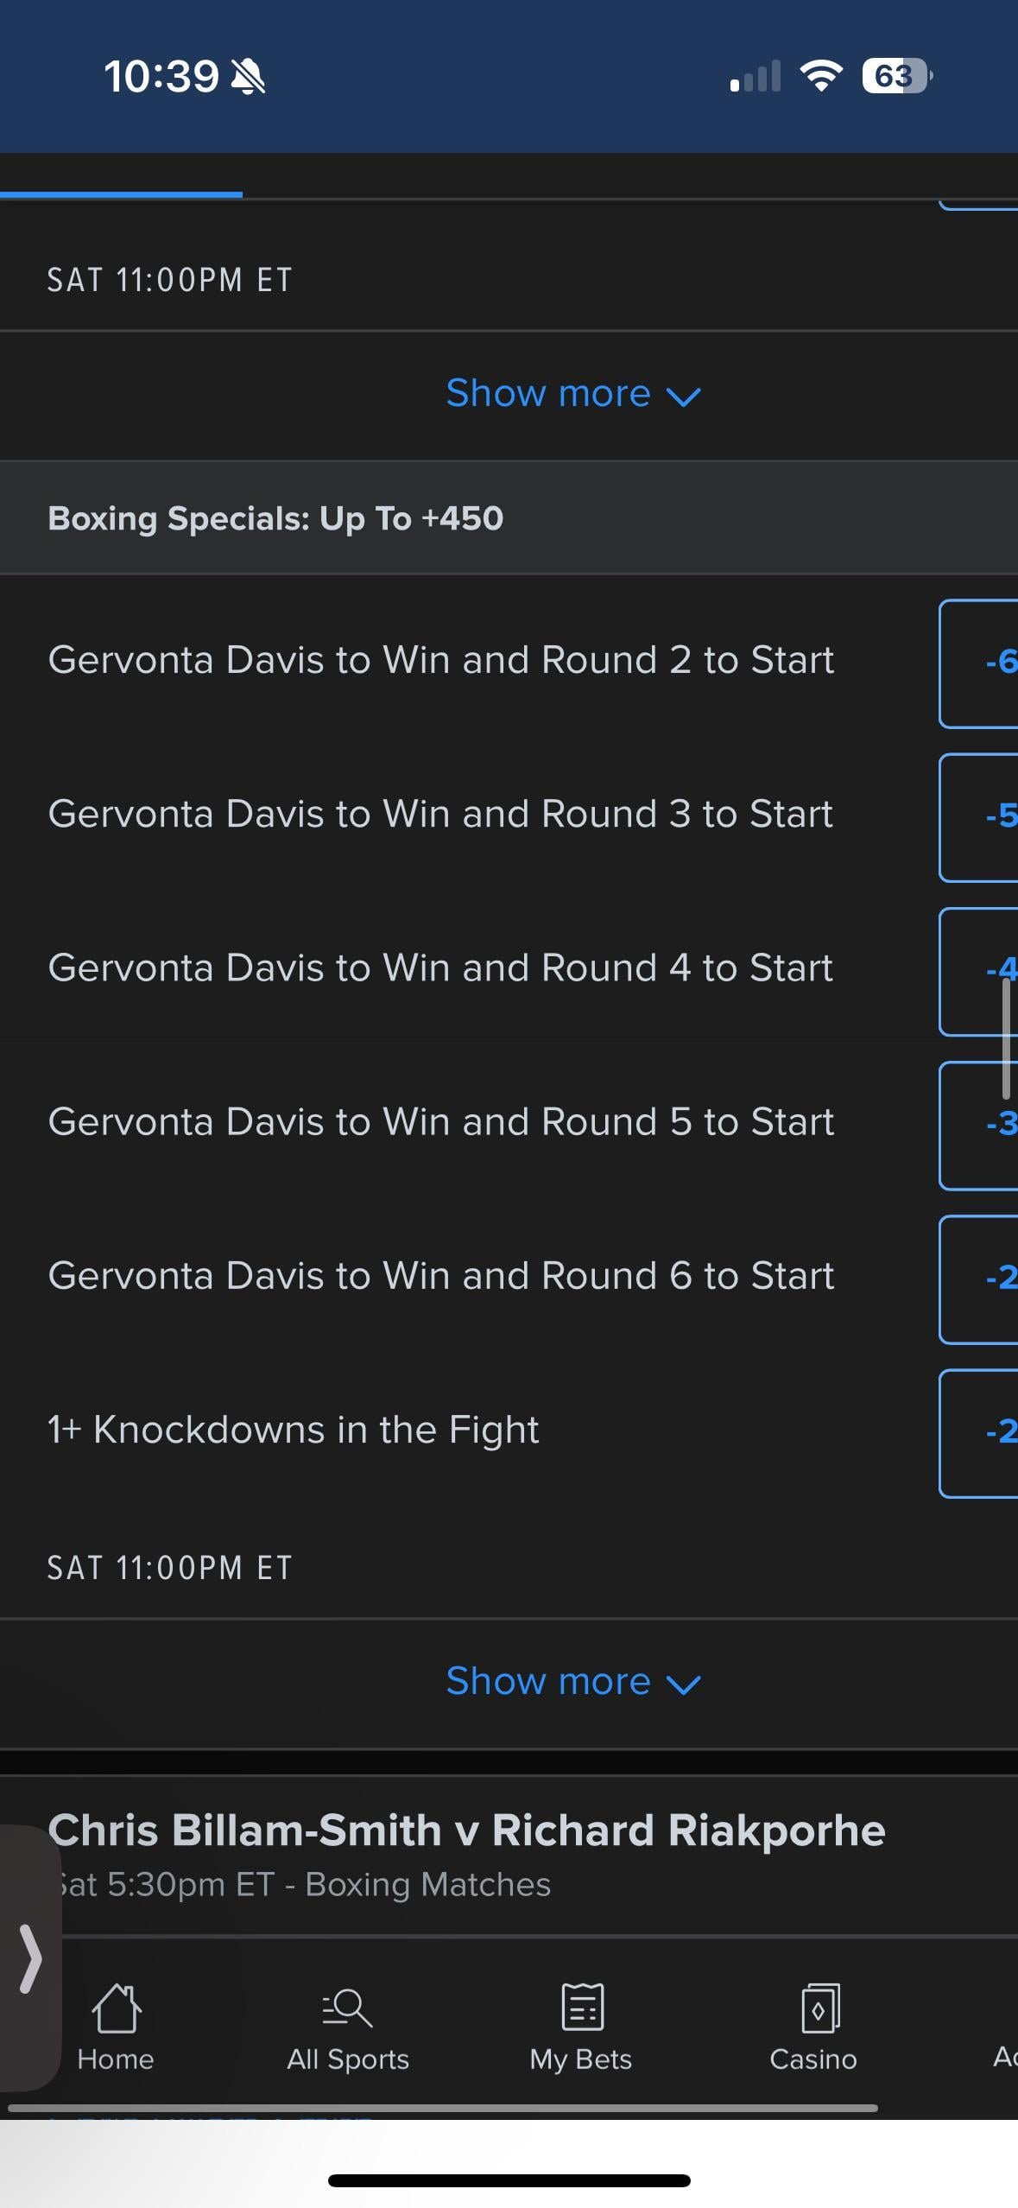Select odds for Davis Win Round 5
Screen dimensions: 1018x2208
pyautogui.click(x=981, y=1124)
